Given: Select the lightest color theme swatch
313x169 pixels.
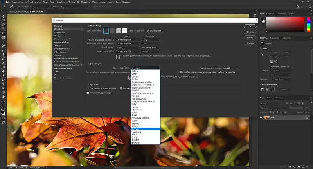Looking at the screenshot, I should pos(125,31).
